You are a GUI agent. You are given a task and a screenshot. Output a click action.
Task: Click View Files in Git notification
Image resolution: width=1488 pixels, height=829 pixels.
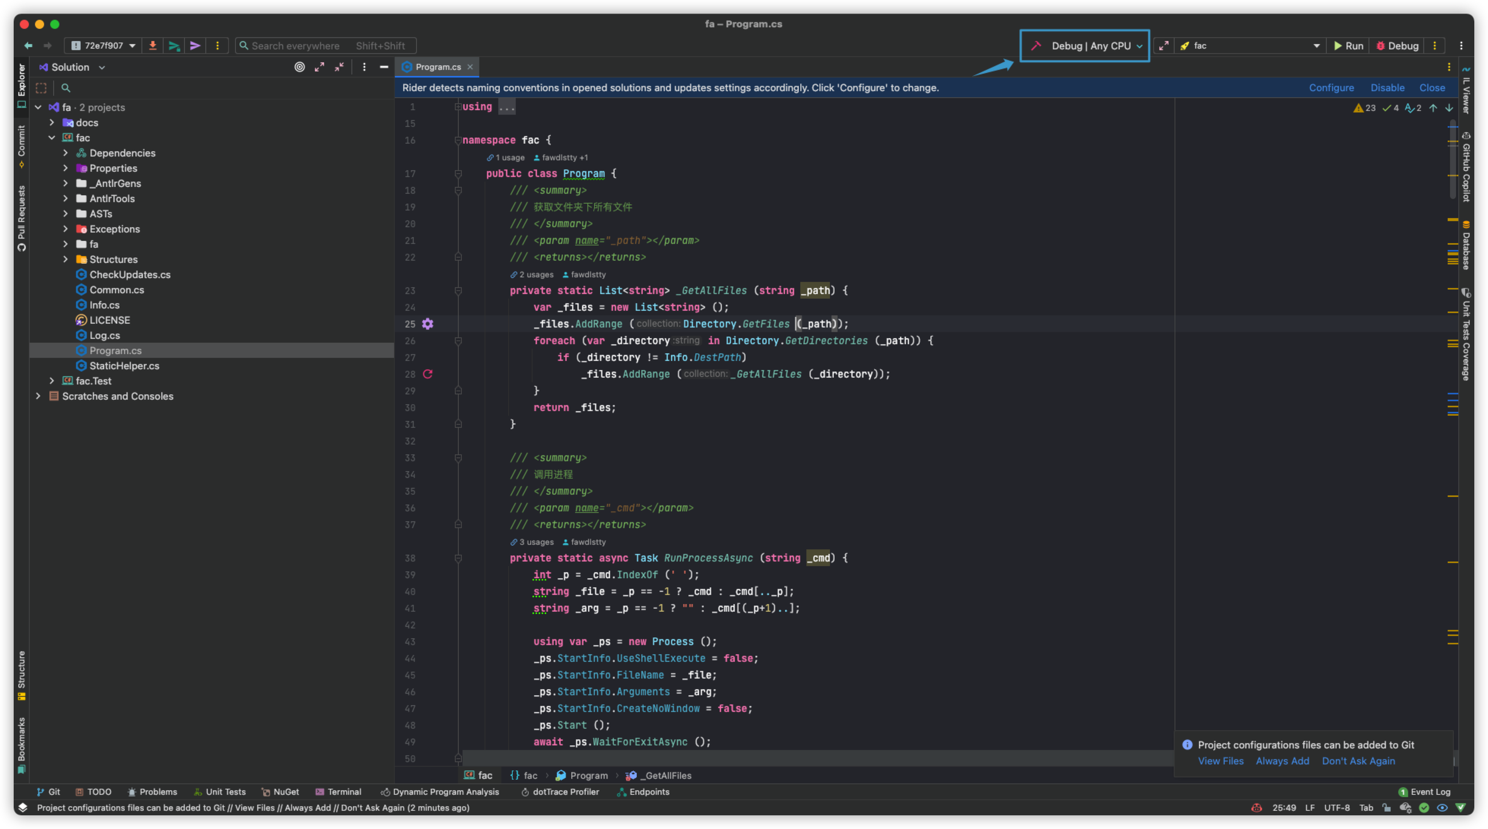tap(1220, 761)
